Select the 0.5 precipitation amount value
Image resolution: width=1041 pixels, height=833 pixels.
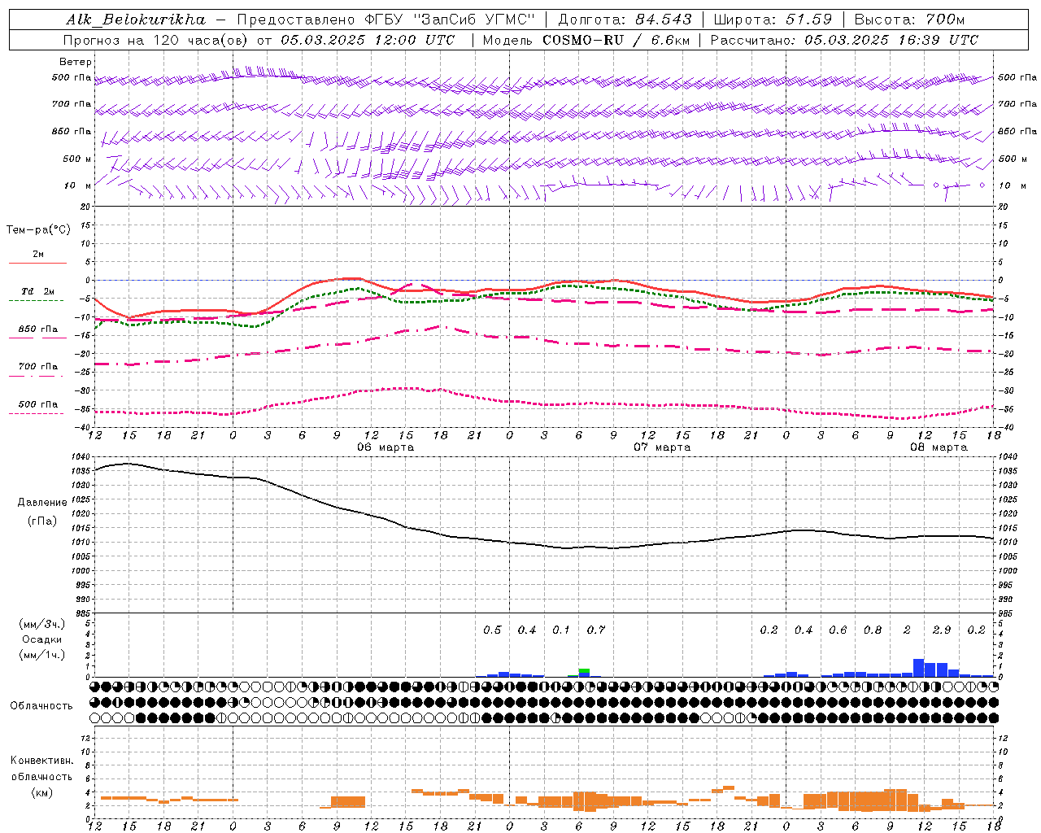[492, 630]
